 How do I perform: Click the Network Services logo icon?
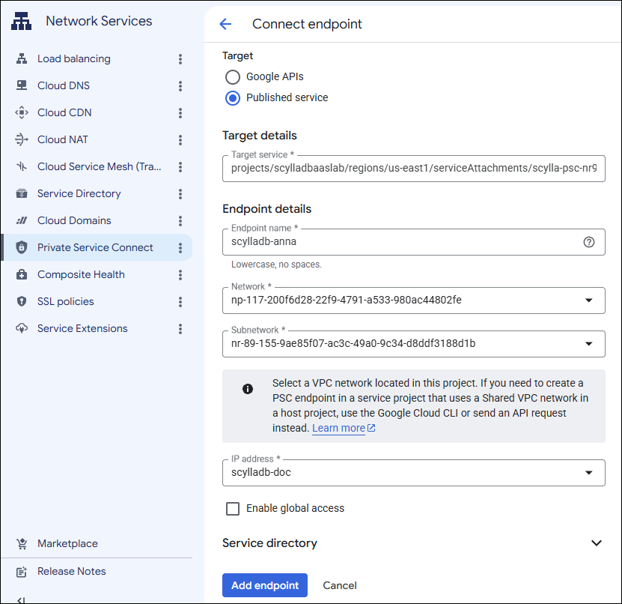(22, 21)
